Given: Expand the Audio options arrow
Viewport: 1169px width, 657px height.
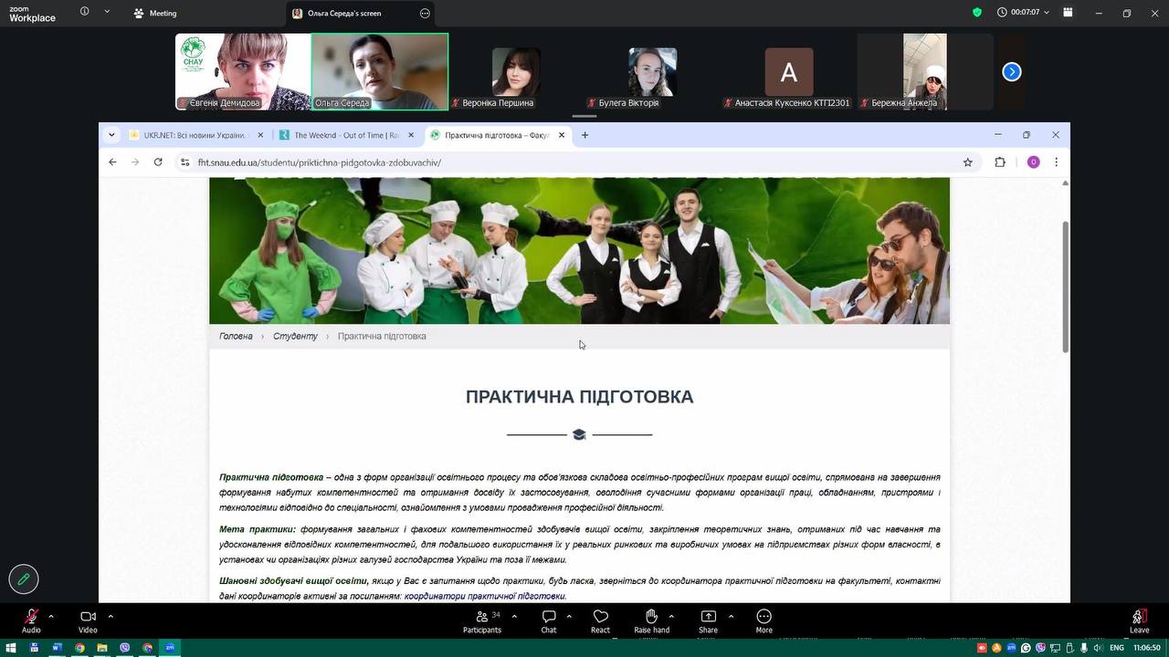Looking at the screenshot, I should [51, 616].
